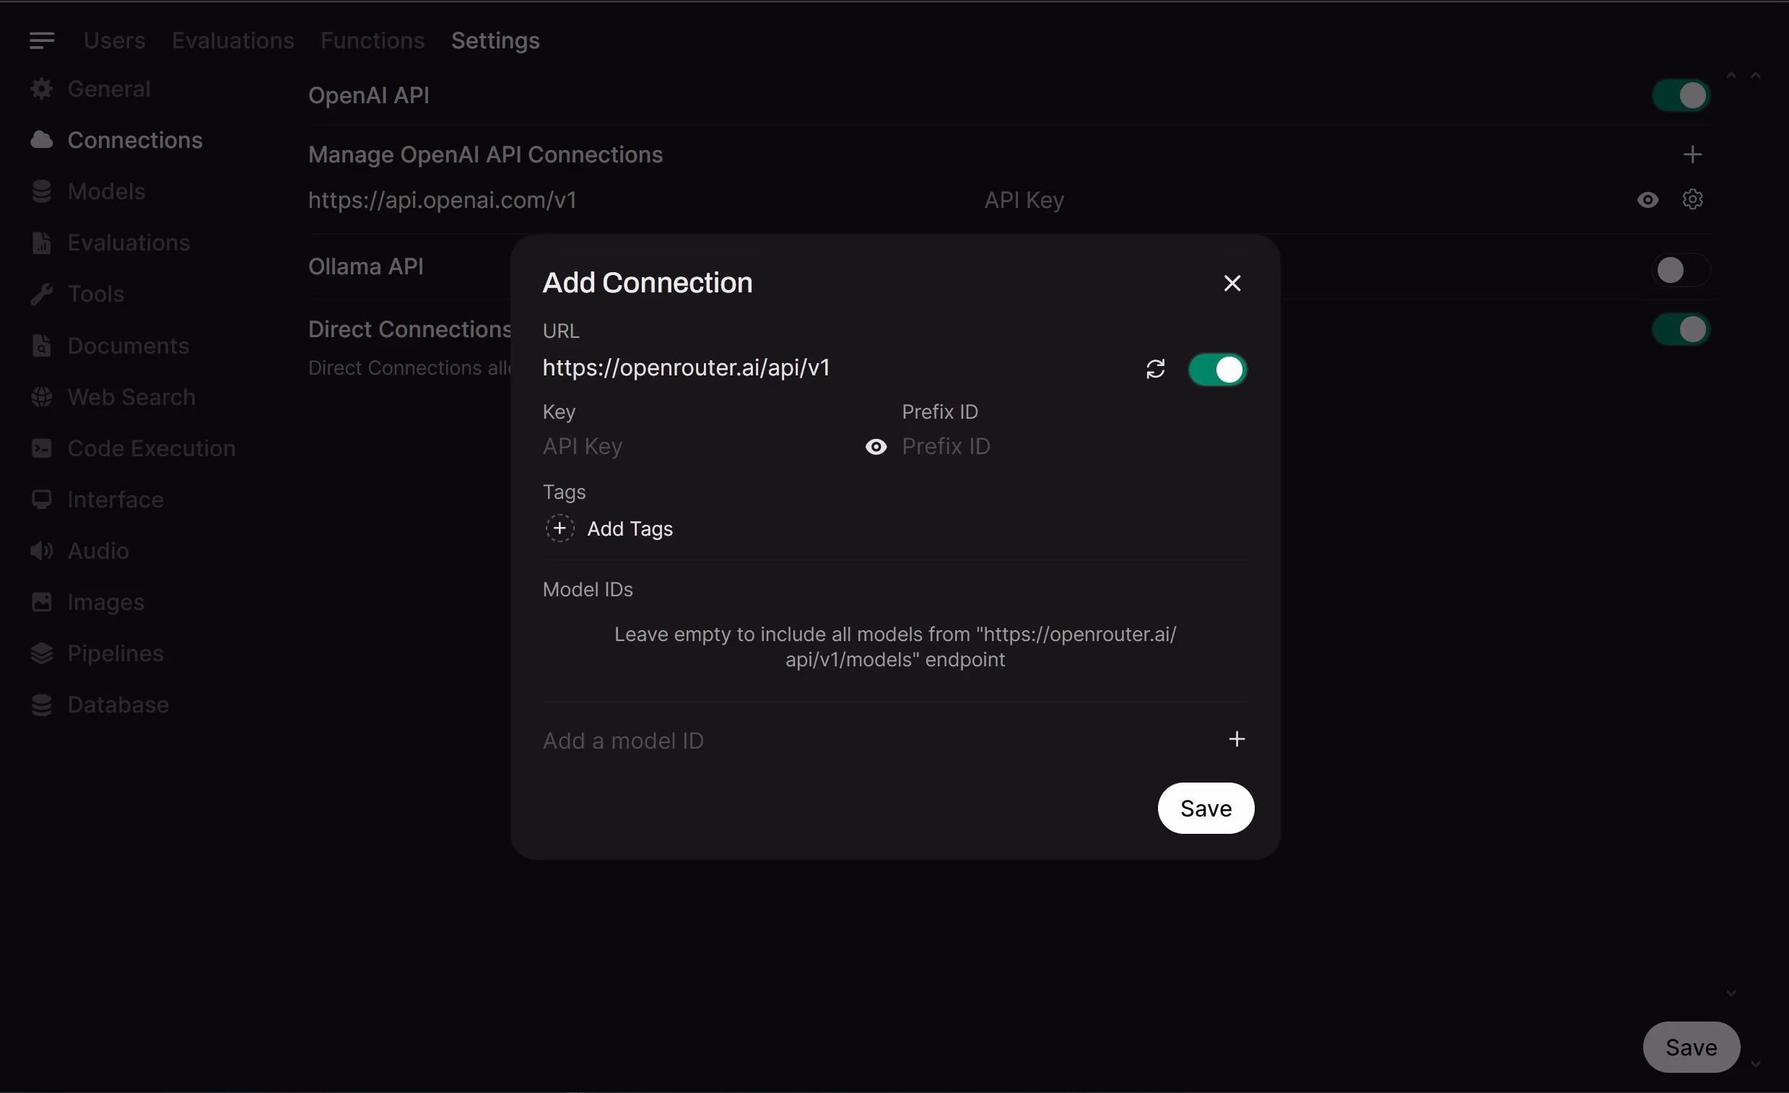1789x1093 pixels.
Task: Add a new OpenAI API connection with the plus icon
Action: pyautogui.click(x=1692, y=154)
